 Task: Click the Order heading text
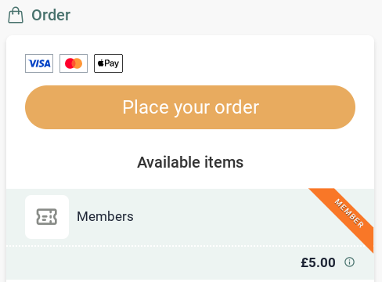click(x=51, y=15)
